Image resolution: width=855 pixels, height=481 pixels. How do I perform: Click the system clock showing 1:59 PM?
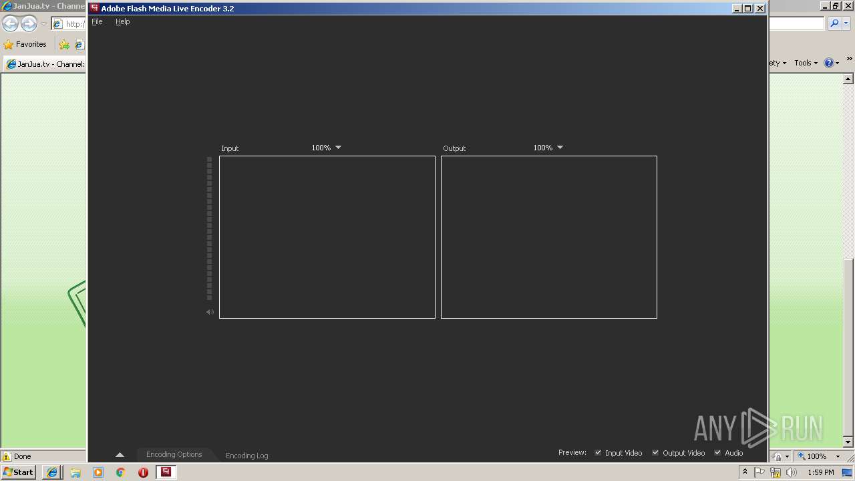tap(820, 472)
